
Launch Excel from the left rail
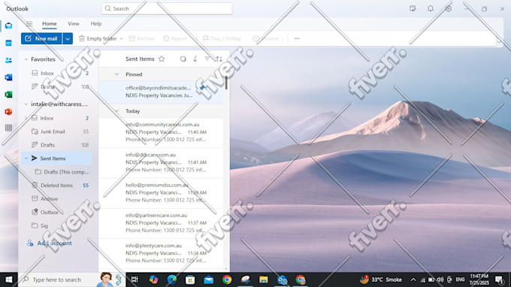(x=8, y=95)
